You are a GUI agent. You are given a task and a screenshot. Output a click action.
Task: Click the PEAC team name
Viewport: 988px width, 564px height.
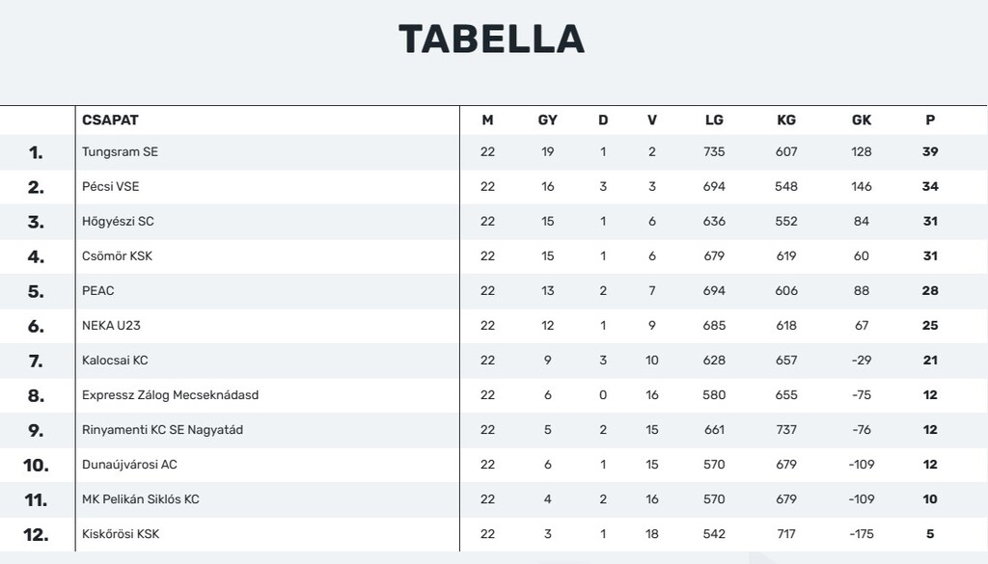[98, 290]
